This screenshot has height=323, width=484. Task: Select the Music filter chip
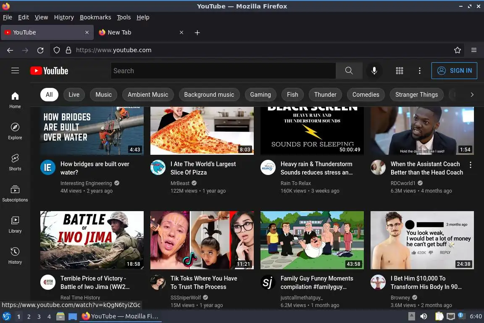104,95
